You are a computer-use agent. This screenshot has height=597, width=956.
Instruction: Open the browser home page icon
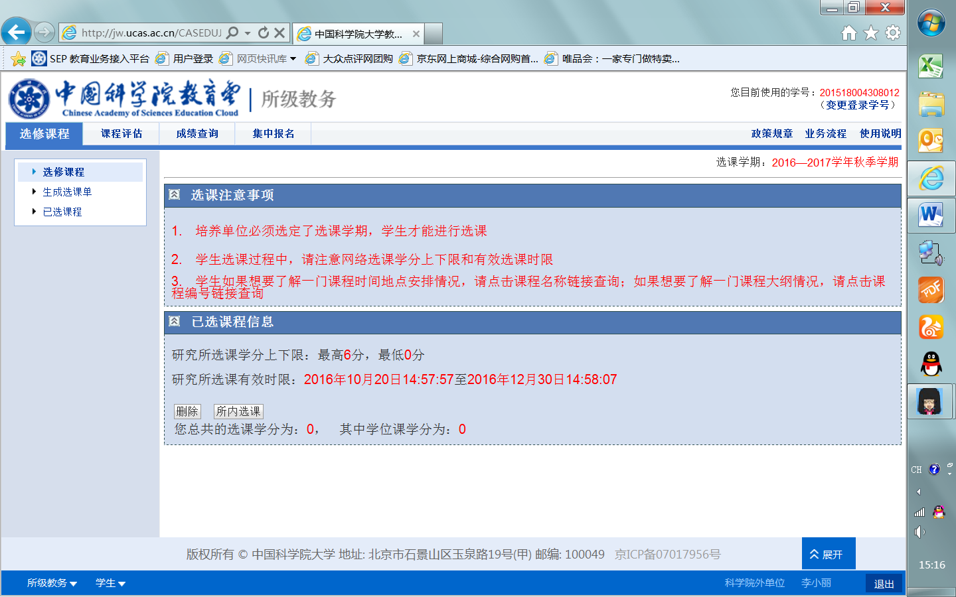(849, 33)
